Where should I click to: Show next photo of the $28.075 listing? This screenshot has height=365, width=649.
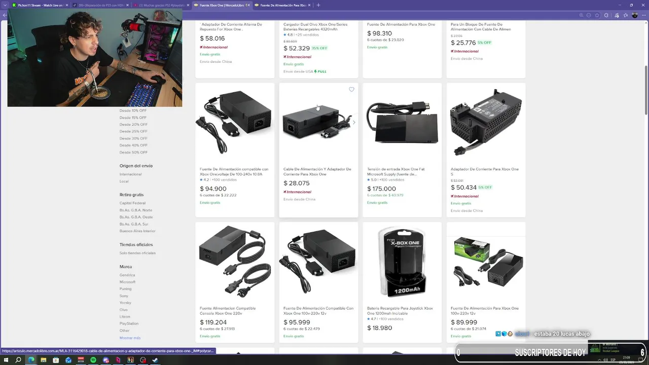354,122
